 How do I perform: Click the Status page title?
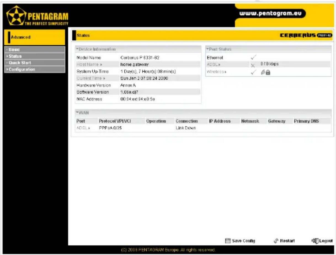(x=83, y=36)
